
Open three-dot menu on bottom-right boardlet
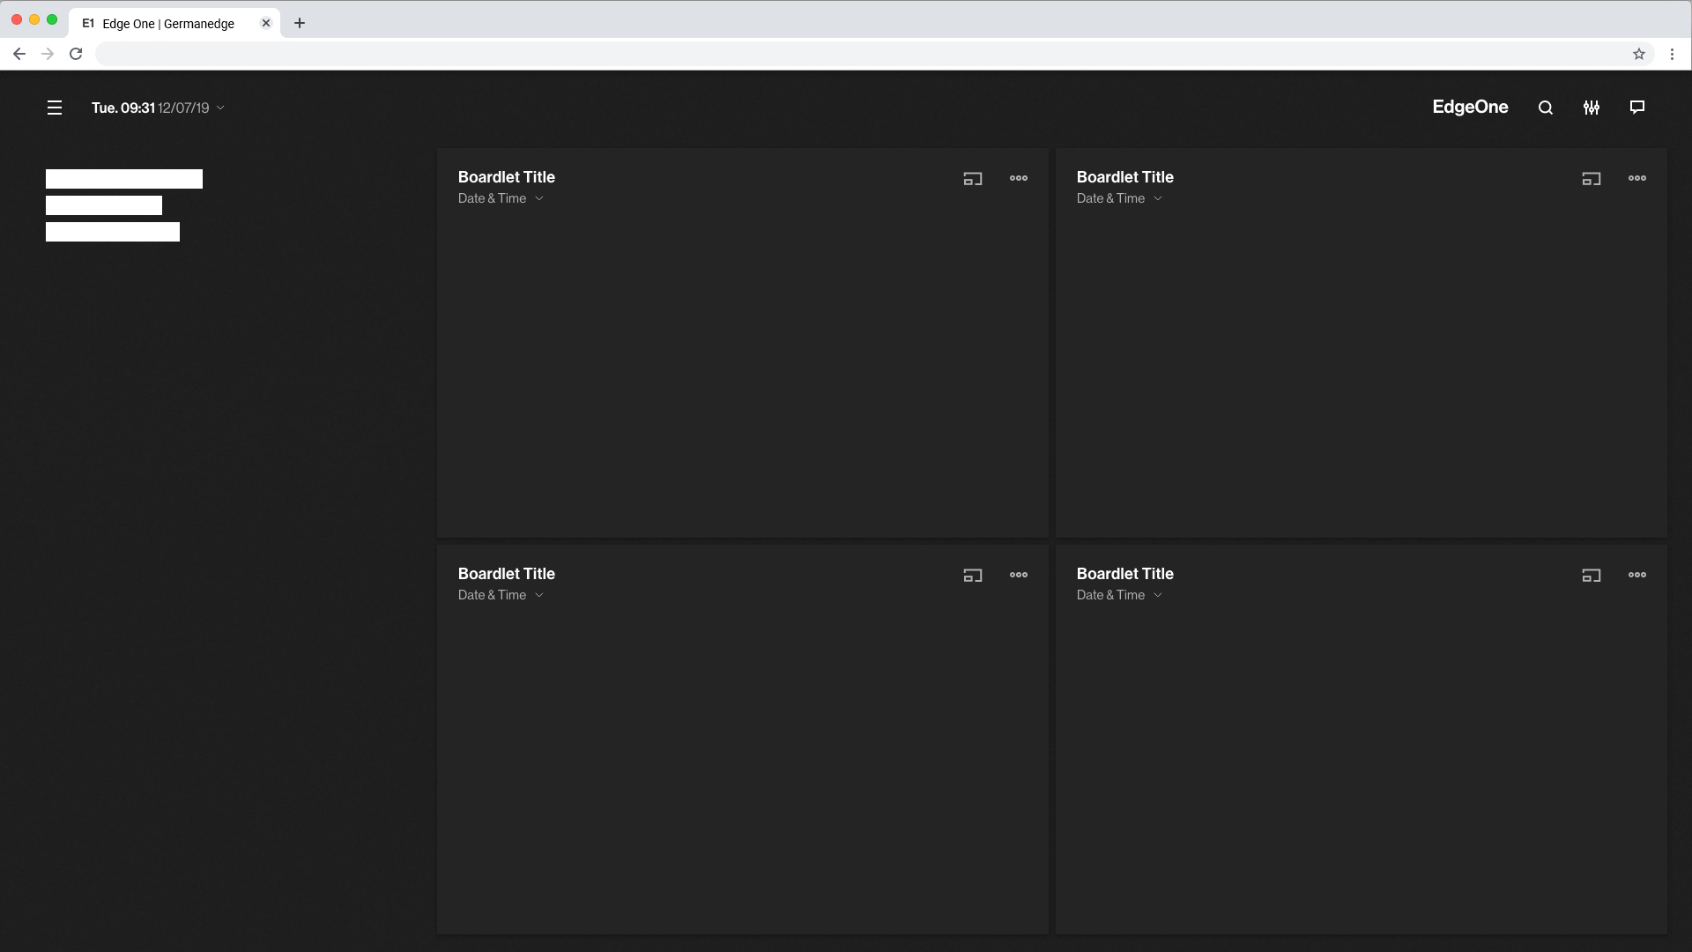1637,575
